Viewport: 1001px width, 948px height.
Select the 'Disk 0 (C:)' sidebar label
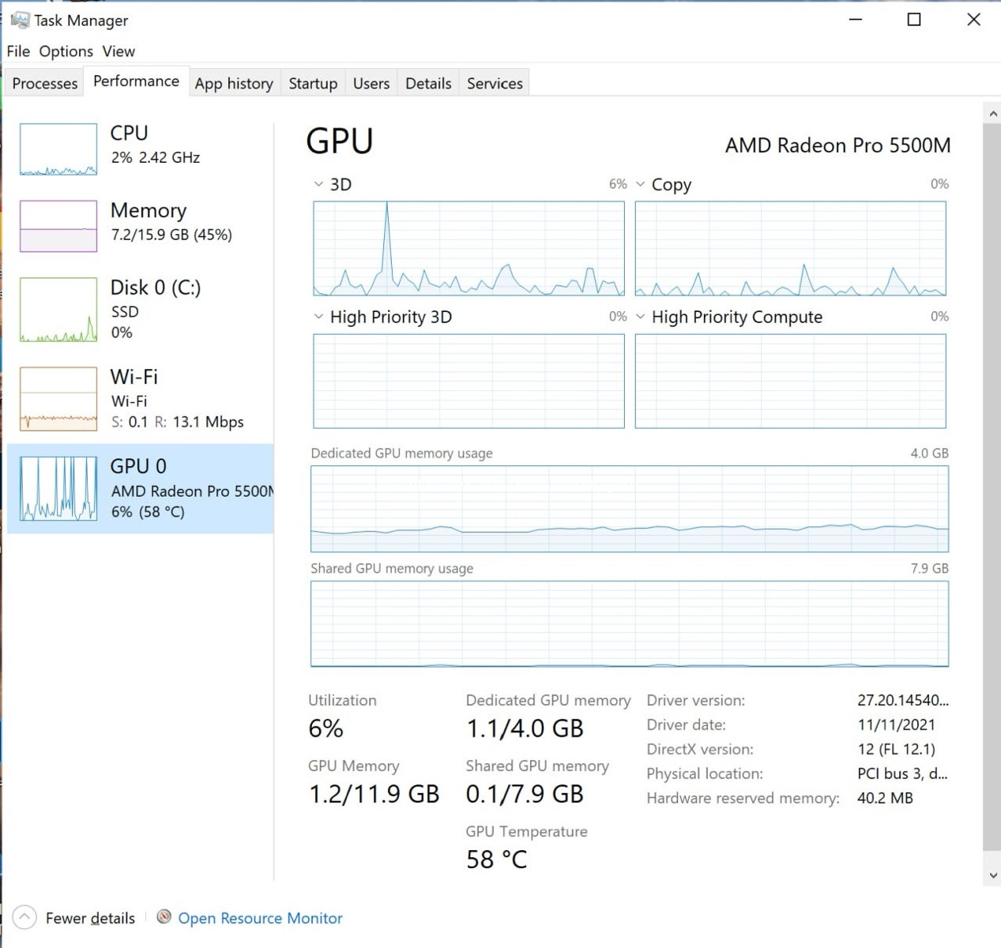156,288
